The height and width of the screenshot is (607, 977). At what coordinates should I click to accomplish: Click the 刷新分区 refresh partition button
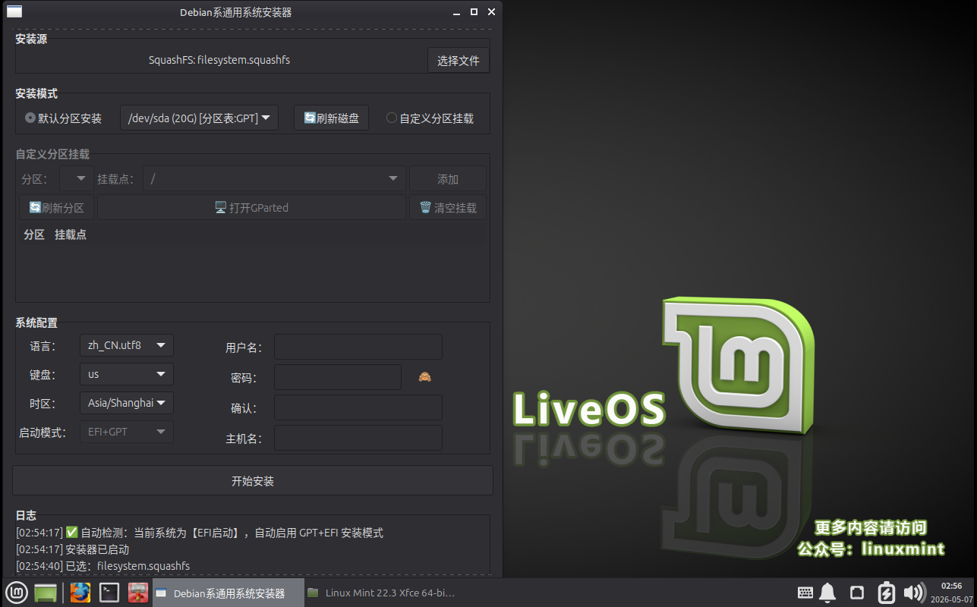coord(57,207)
